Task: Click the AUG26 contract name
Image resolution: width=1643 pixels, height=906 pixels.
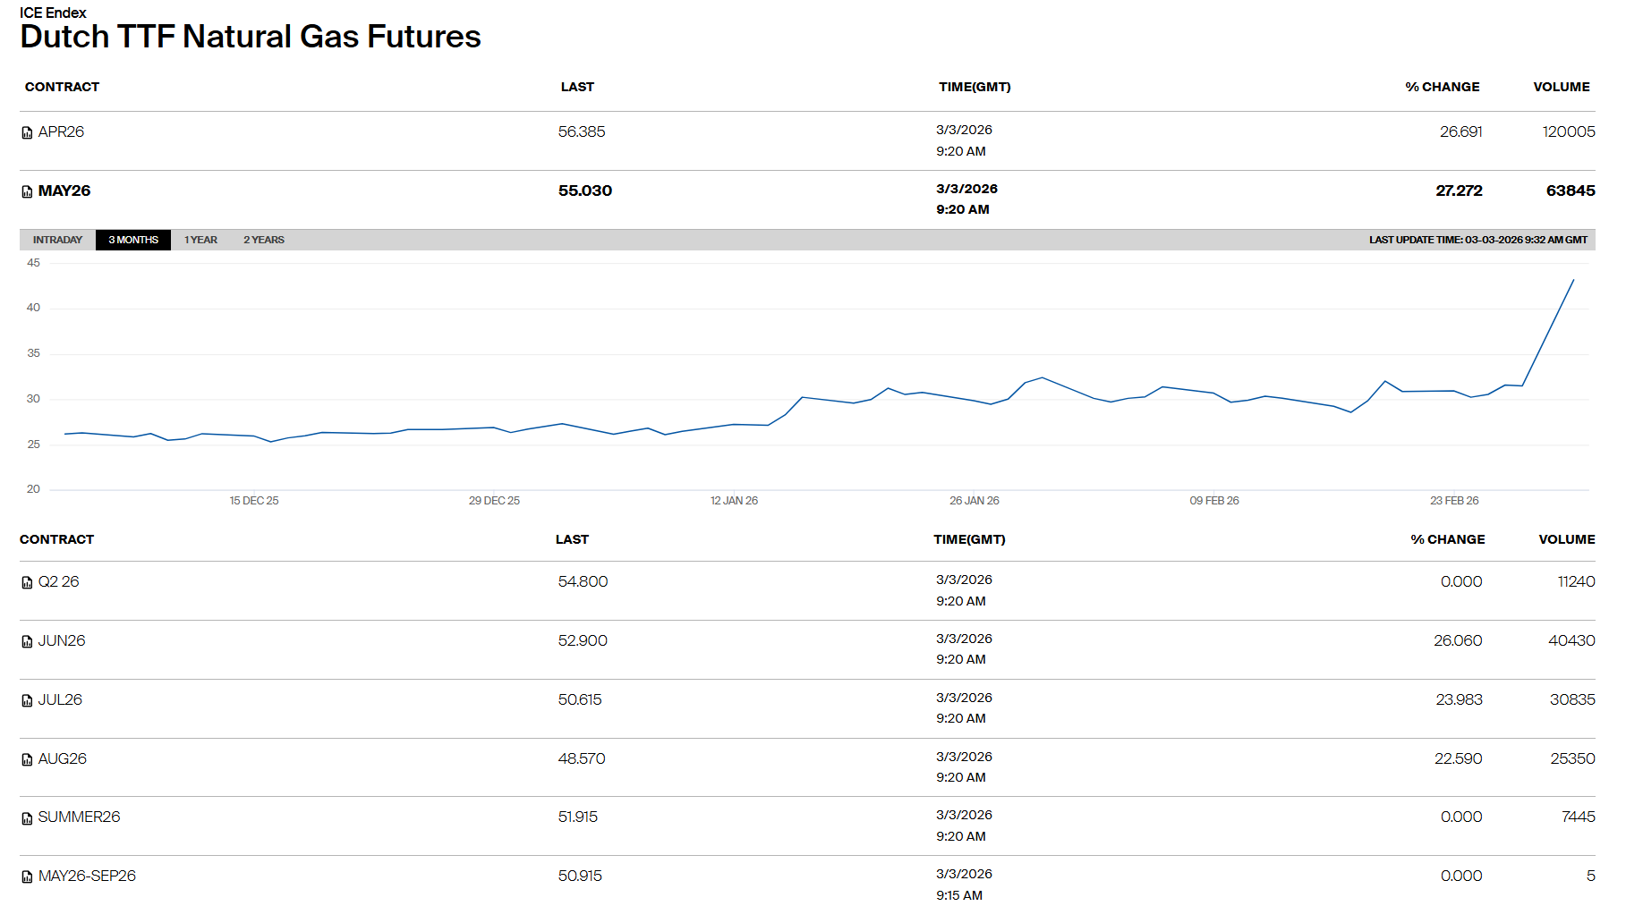Action: tap(63, 758)
